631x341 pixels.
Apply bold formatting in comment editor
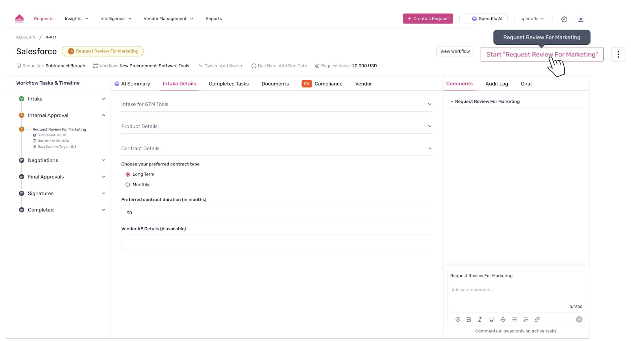[x=468, y=319]
